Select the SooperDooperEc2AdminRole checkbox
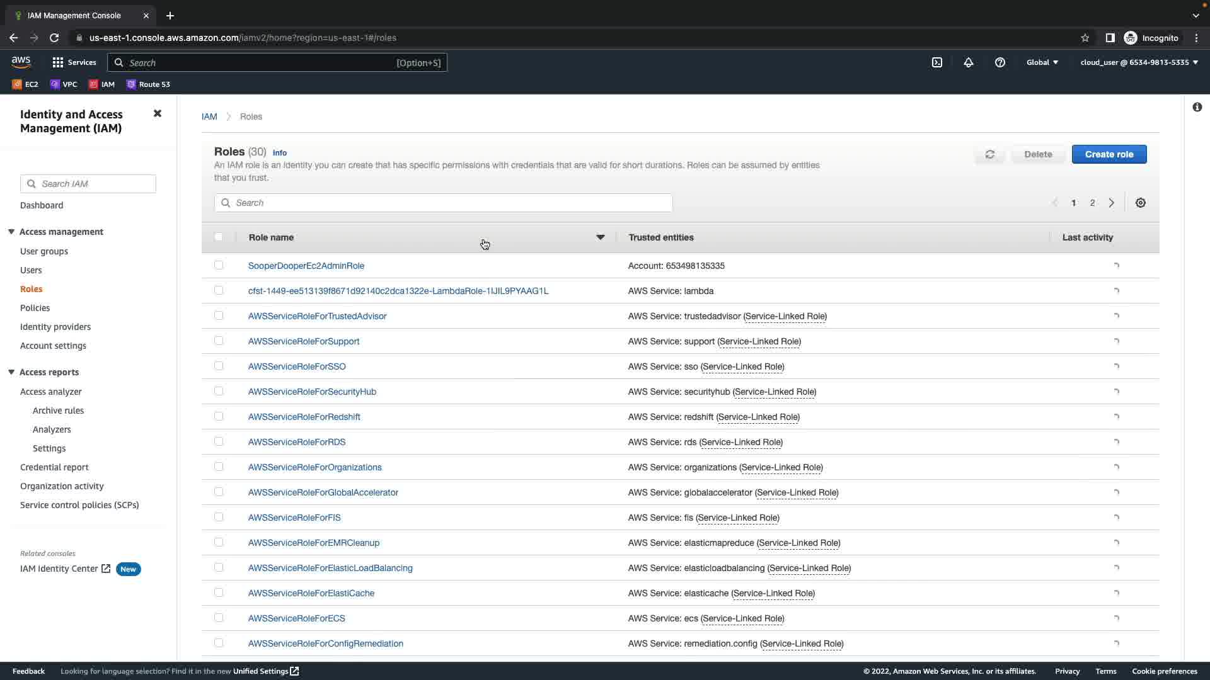 tap(219, 265)
